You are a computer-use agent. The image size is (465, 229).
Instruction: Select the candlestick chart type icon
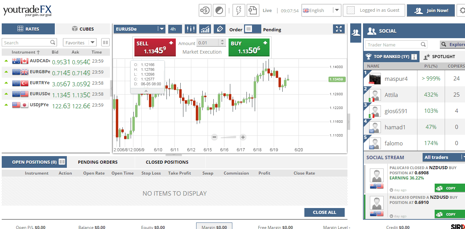(190, 29)
